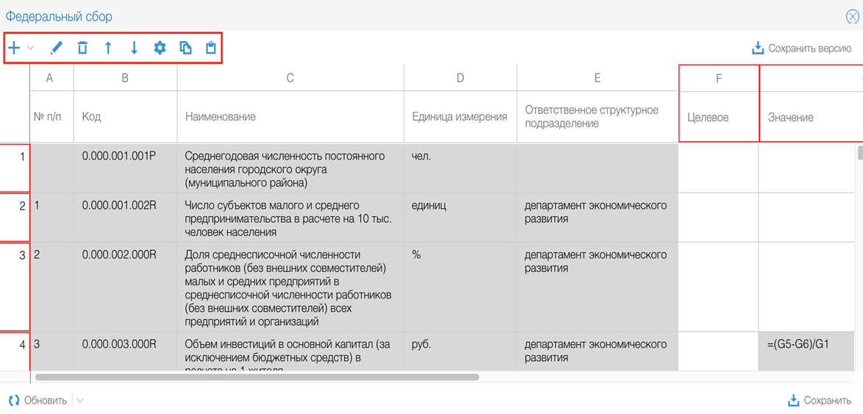This screenshot has height=414, width=863.
Task: Click the Обновить refresh button
Action: [38, 401]
